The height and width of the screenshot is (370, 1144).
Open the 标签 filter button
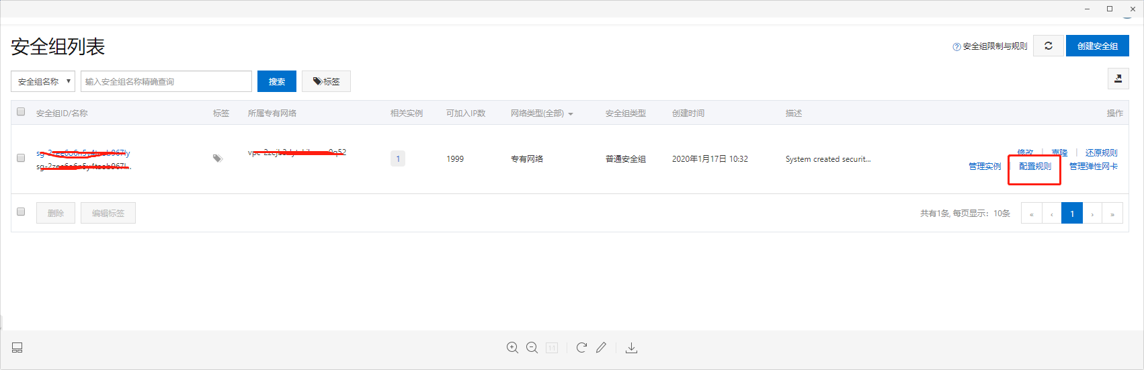click(x=326, y=81)
